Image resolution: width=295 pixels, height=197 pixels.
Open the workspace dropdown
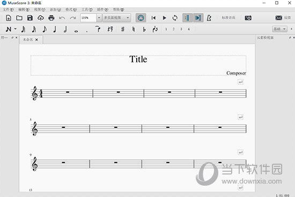coord(279,29)
